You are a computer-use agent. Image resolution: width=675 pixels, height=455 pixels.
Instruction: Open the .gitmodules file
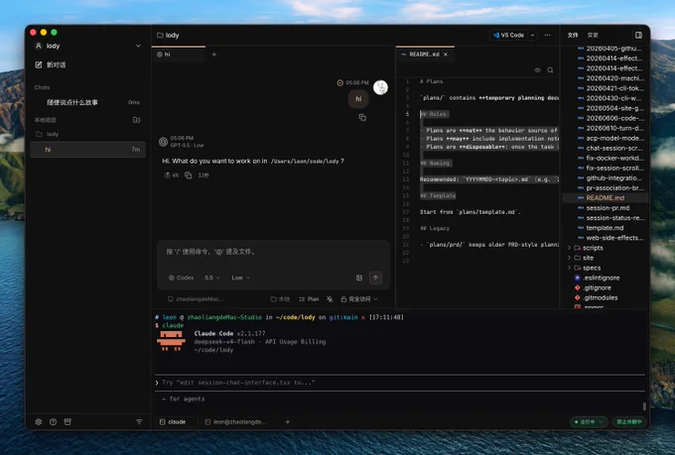coord(596,297)
